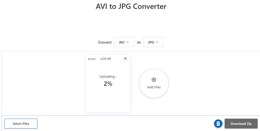The width and height of the screenshot is (260, 131).
Task: Click the Convert label before AVI dropdown
Action: click(x=105, y=42)
